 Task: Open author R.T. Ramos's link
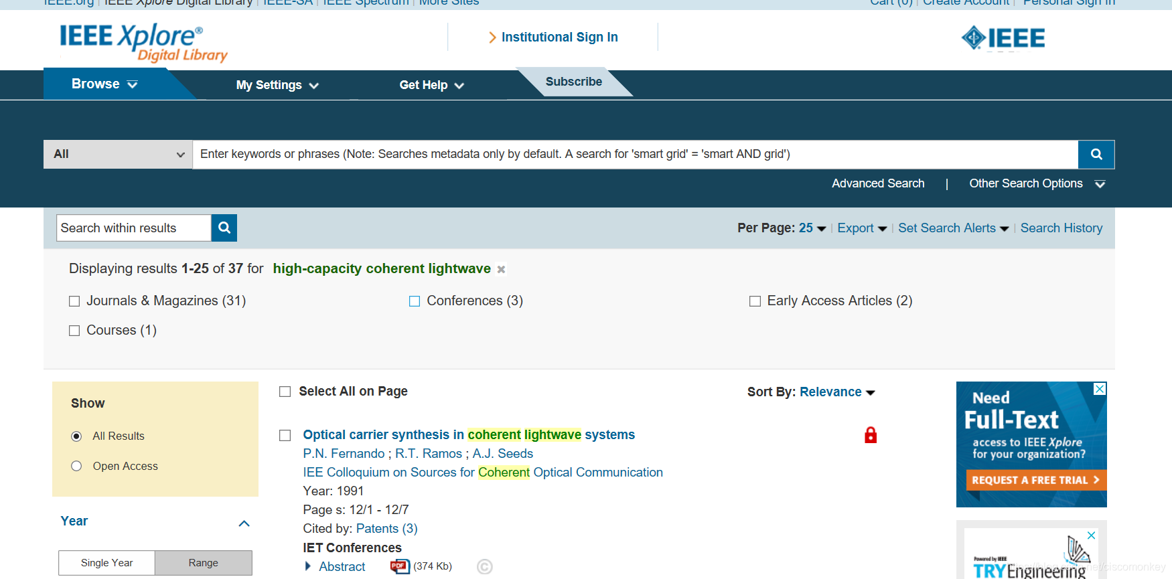[x=429, y=454]
